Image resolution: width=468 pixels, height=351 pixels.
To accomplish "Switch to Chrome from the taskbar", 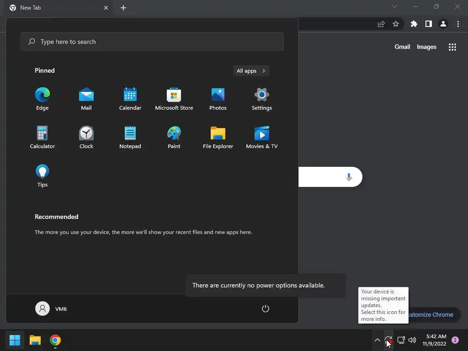I will coord(55,340).
